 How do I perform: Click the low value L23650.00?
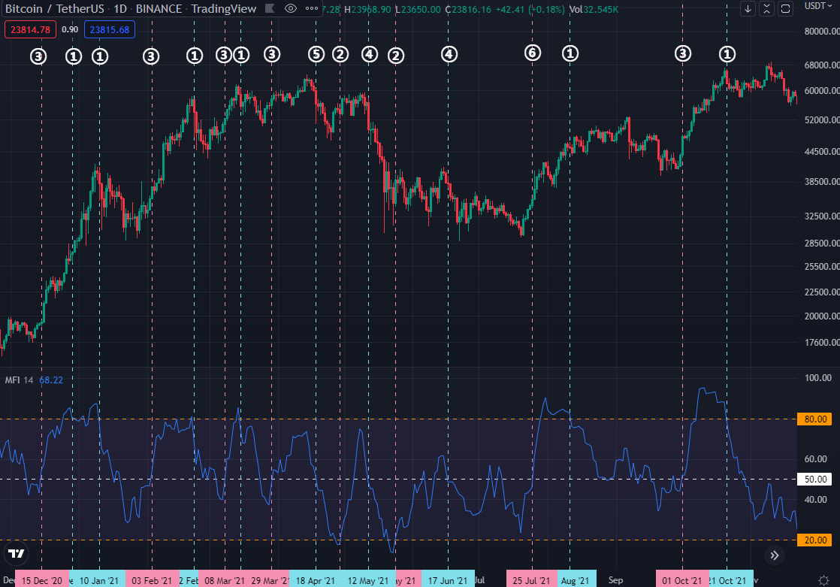(418, 9)
